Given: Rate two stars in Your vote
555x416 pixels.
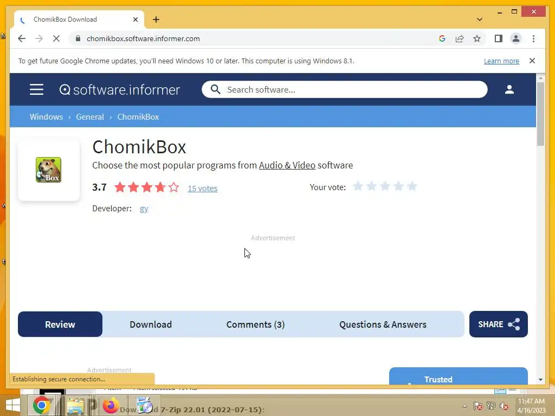Looking at the screenshot, I should (x=372, y=186).
